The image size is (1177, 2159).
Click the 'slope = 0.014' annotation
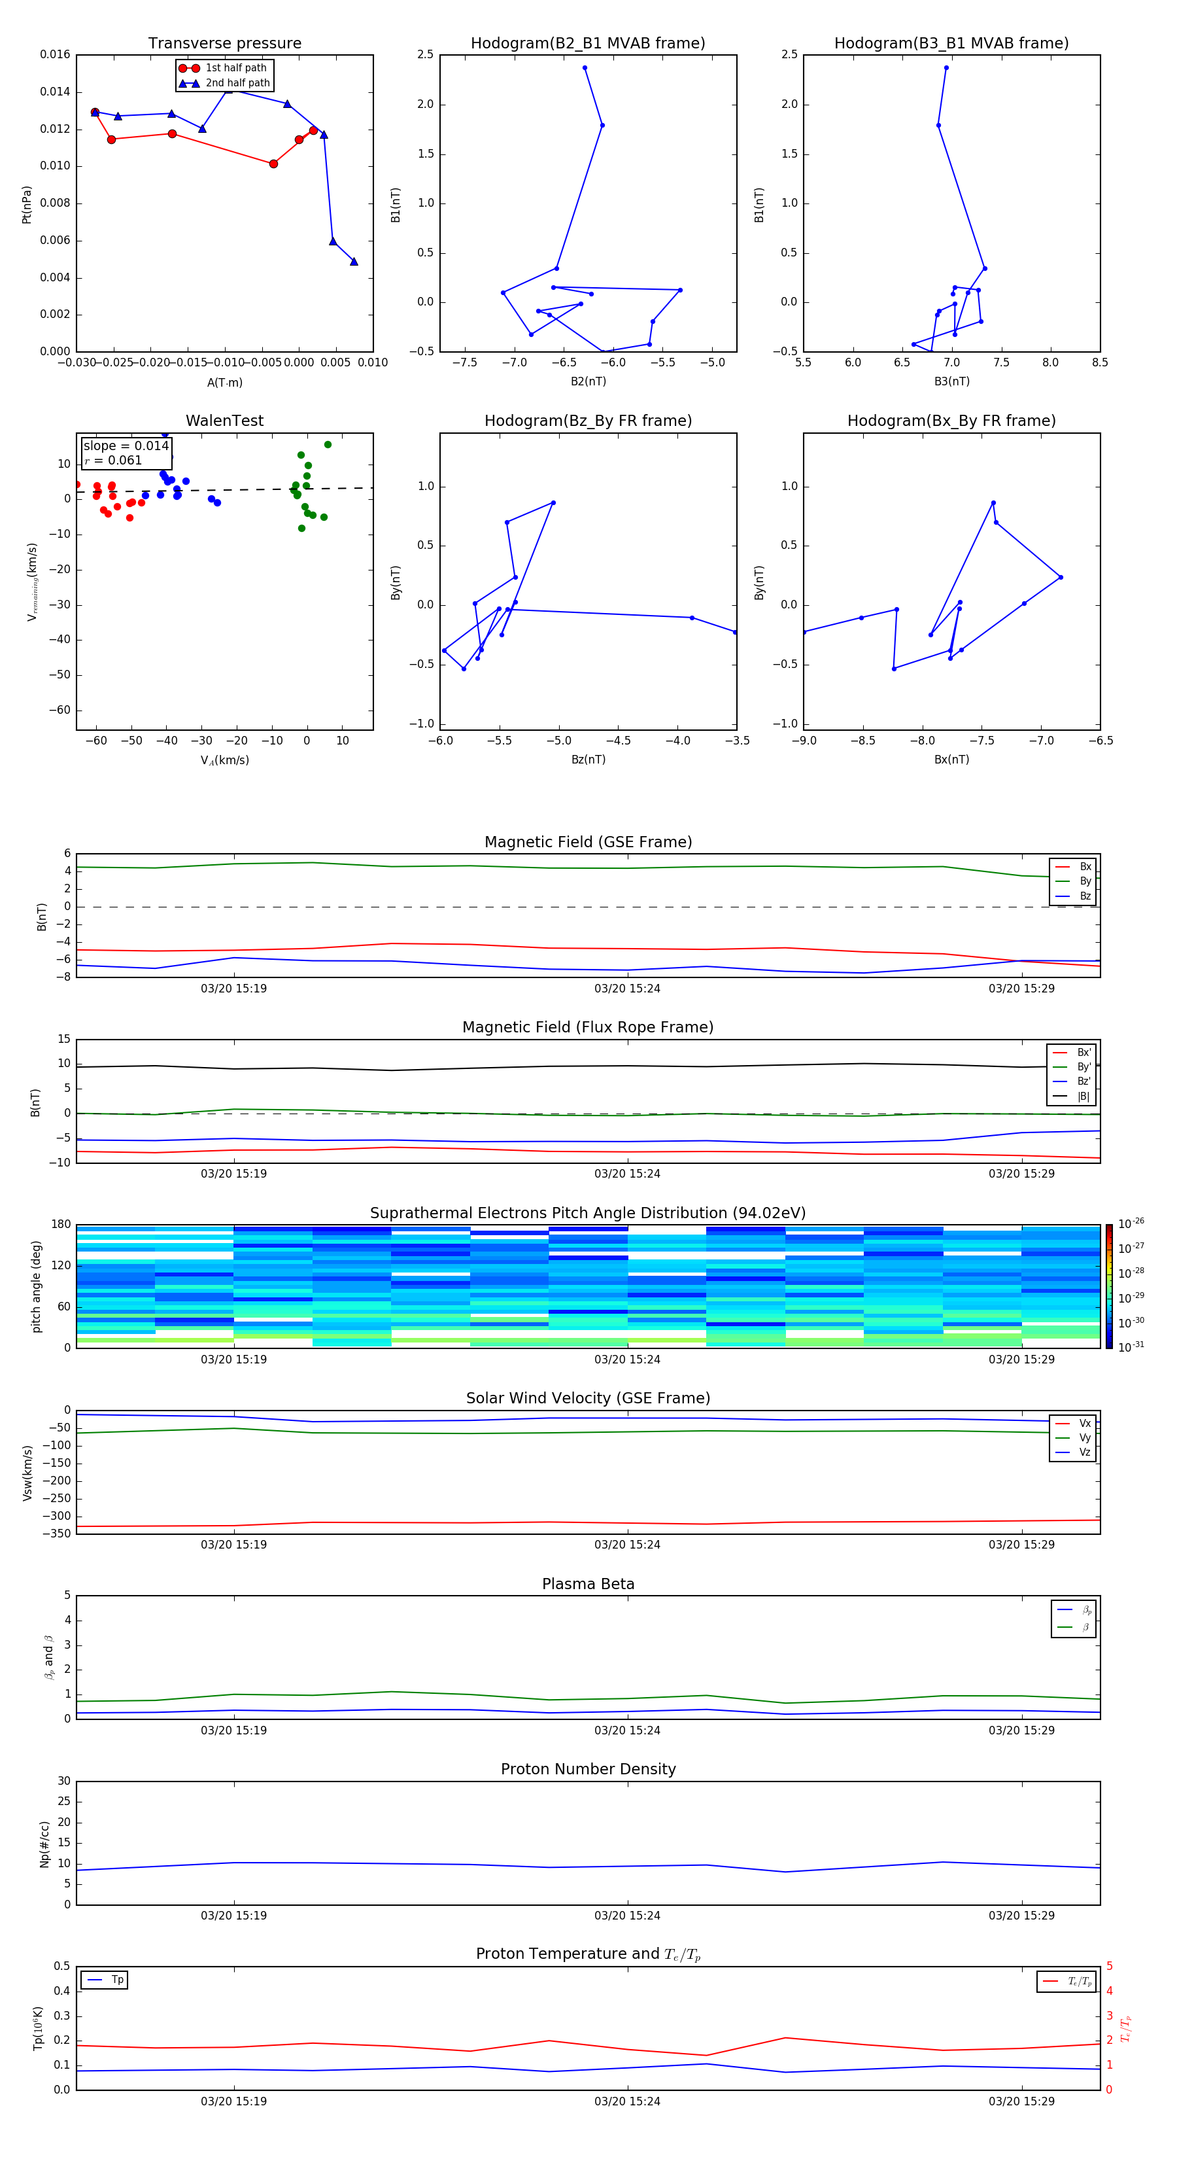[x=126, y=446]
